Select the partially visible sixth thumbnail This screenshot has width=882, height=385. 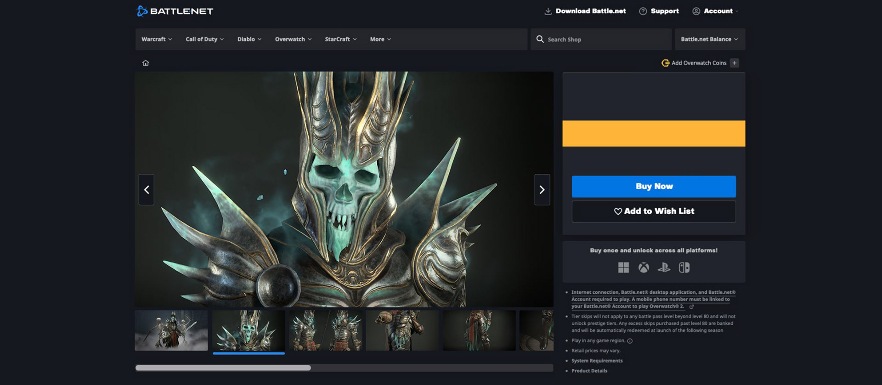point(537,330)
